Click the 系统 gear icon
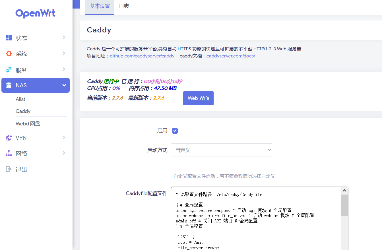The image size is (382, 250). pyautogui.click(x=9, y=53)
